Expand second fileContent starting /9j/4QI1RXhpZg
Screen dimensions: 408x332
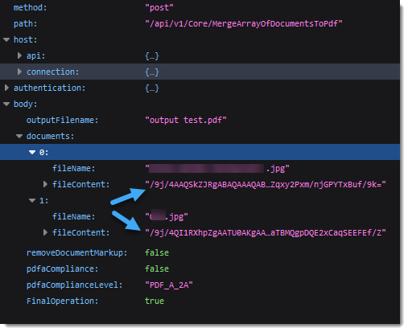[x=45, y=232]
